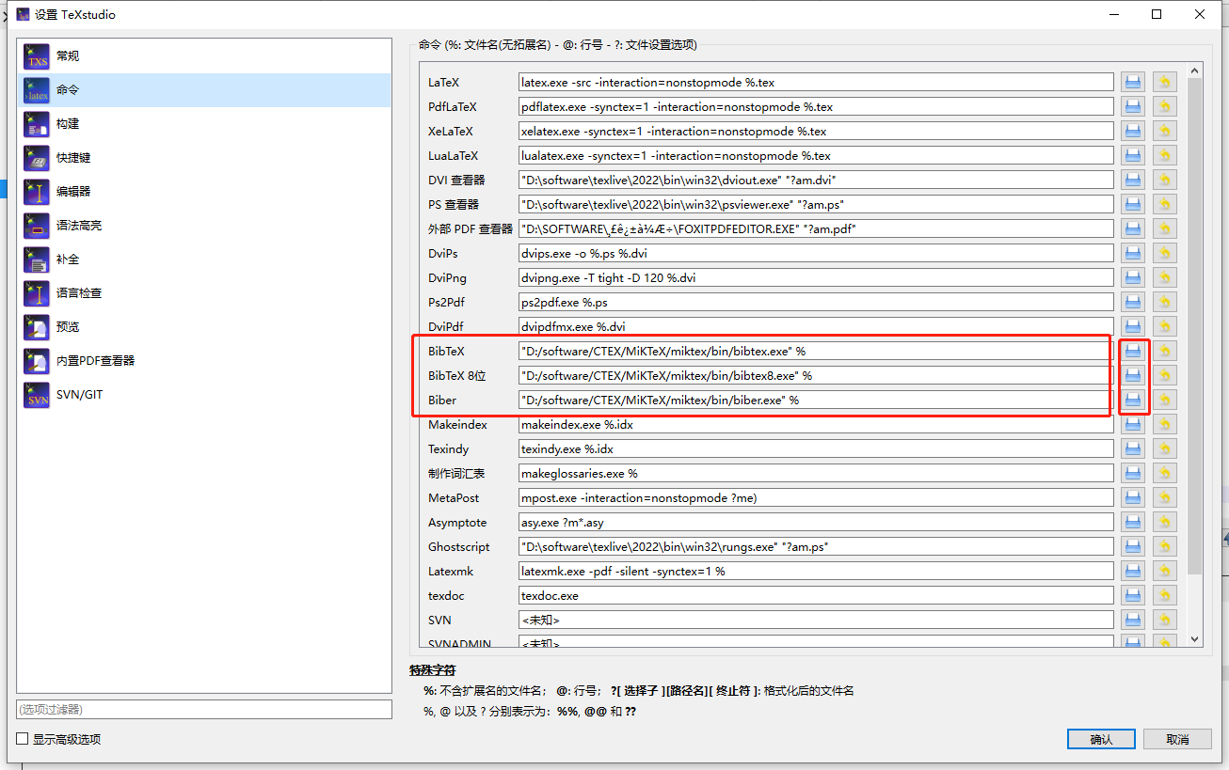Browse for external PDF viewer executable

coord(1132,228)
